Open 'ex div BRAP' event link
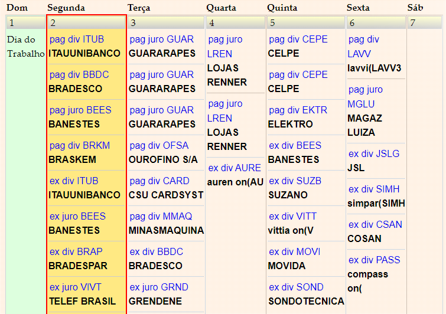Screen dimensions: 446x314 [x=76, y=252]
